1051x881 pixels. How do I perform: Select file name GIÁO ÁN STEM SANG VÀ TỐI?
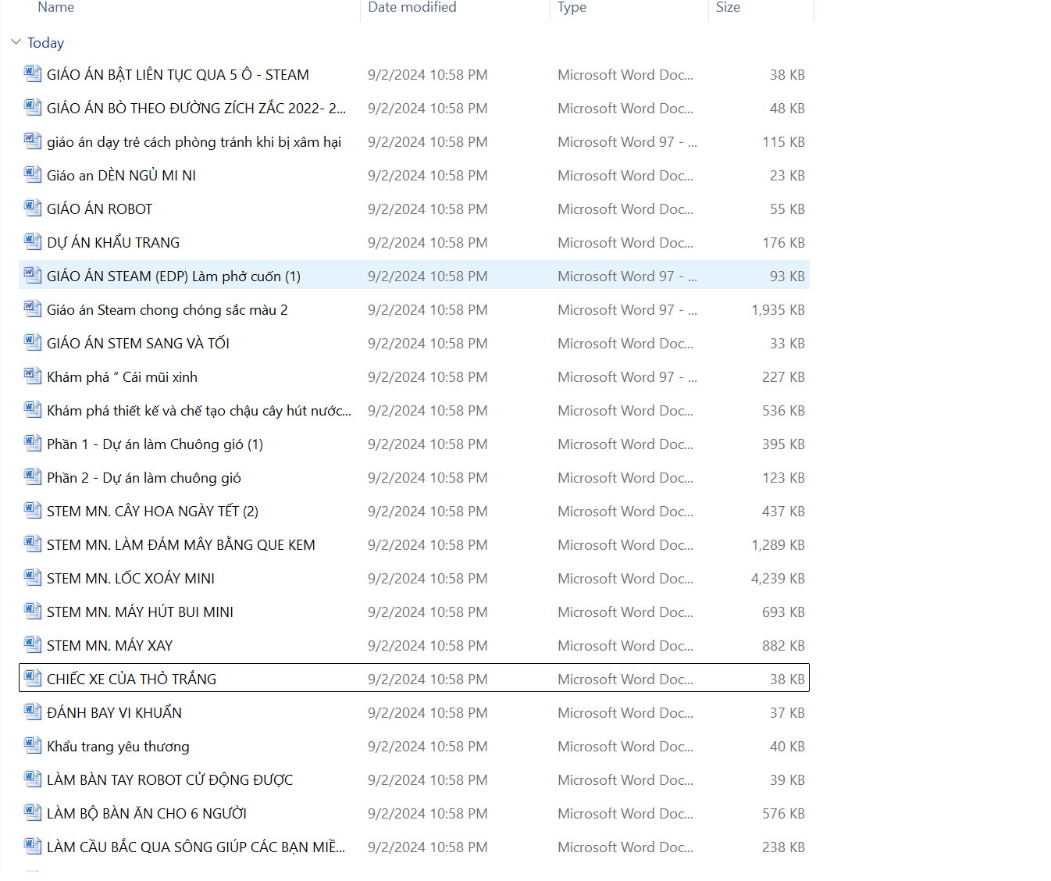138,344
